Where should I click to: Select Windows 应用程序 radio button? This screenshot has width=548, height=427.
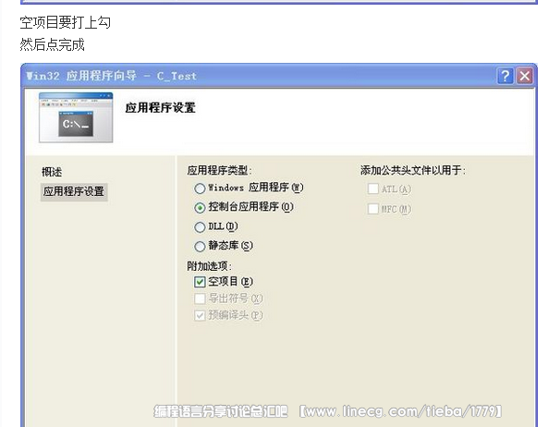click(x=200, y=189)
